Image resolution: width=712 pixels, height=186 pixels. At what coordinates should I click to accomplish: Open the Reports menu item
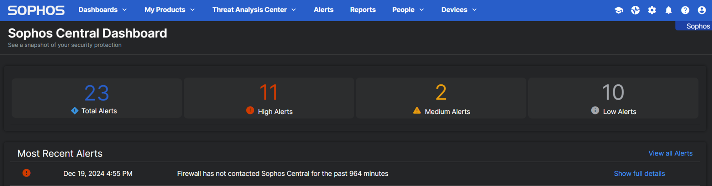click(363, 10)
